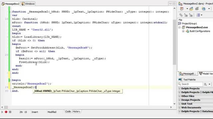Click the Modified status indicator

tap(52, 112)
